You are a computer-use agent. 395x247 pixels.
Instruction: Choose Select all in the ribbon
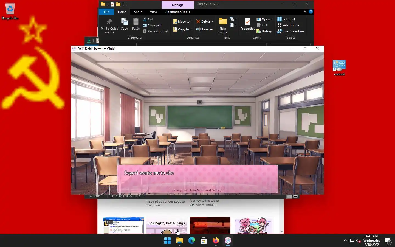(286, 19)
